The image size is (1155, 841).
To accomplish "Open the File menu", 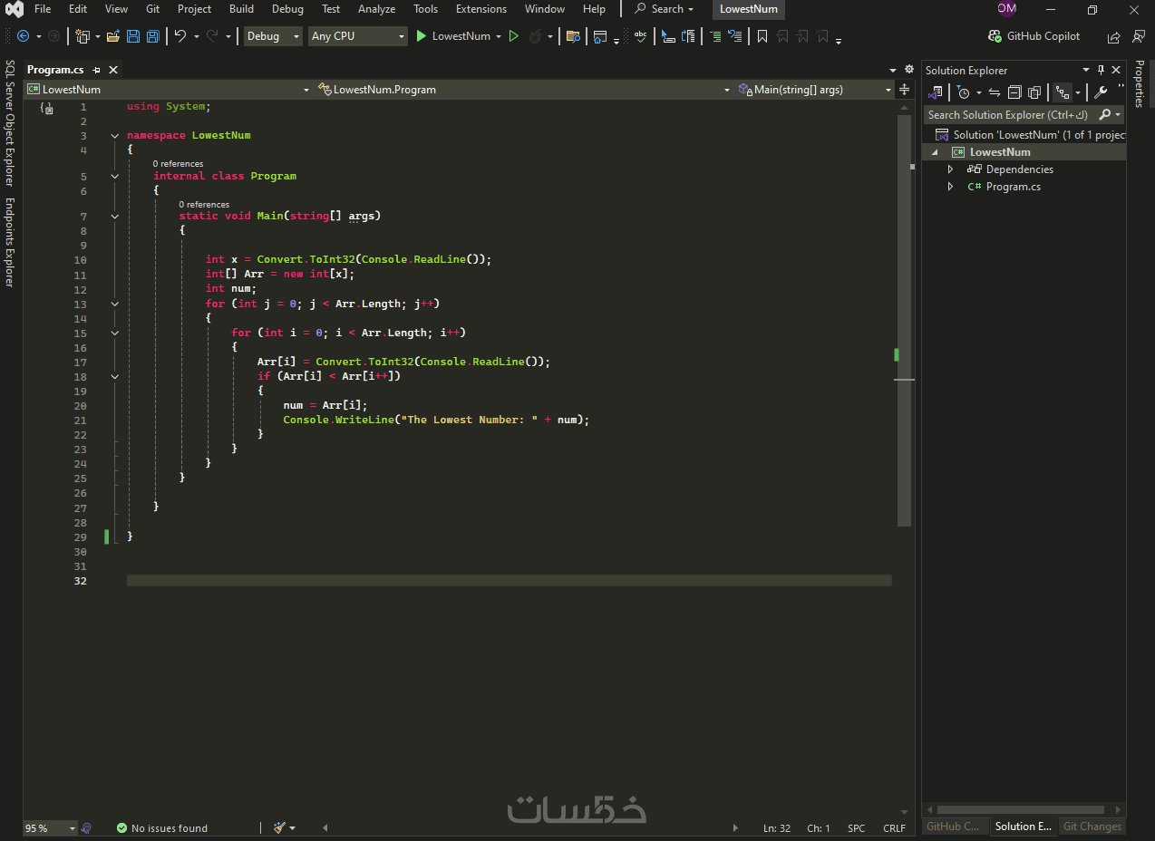I will pyautogui.click(x=43, y=9).
